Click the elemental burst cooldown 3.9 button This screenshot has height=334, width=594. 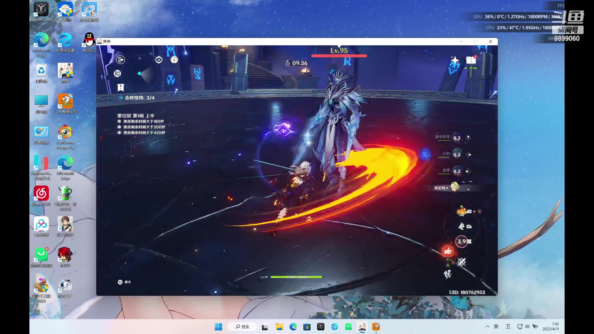[462, 241]
